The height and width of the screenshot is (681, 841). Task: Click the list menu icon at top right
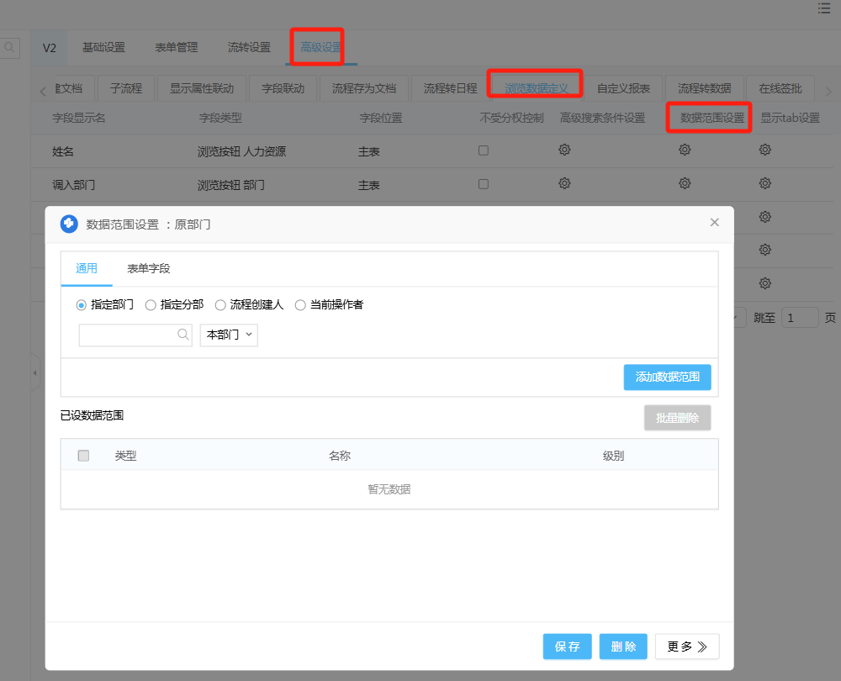click(823, 8)
